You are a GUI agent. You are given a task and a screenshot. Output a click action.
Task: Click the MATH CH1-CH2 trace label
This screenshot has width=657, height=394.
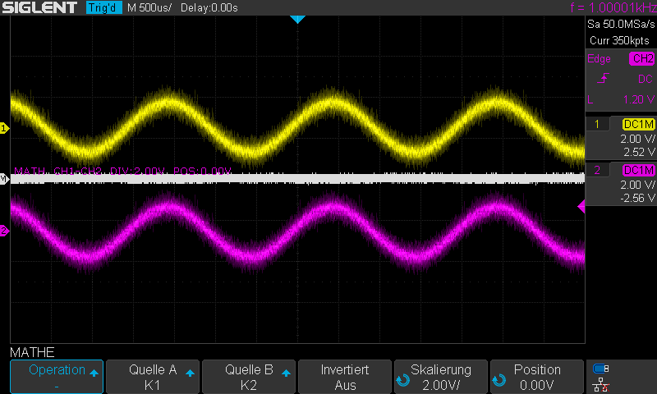122,172
